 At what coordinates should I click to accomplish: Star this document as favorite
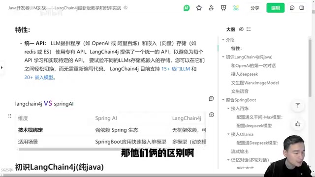pos(199,8)
